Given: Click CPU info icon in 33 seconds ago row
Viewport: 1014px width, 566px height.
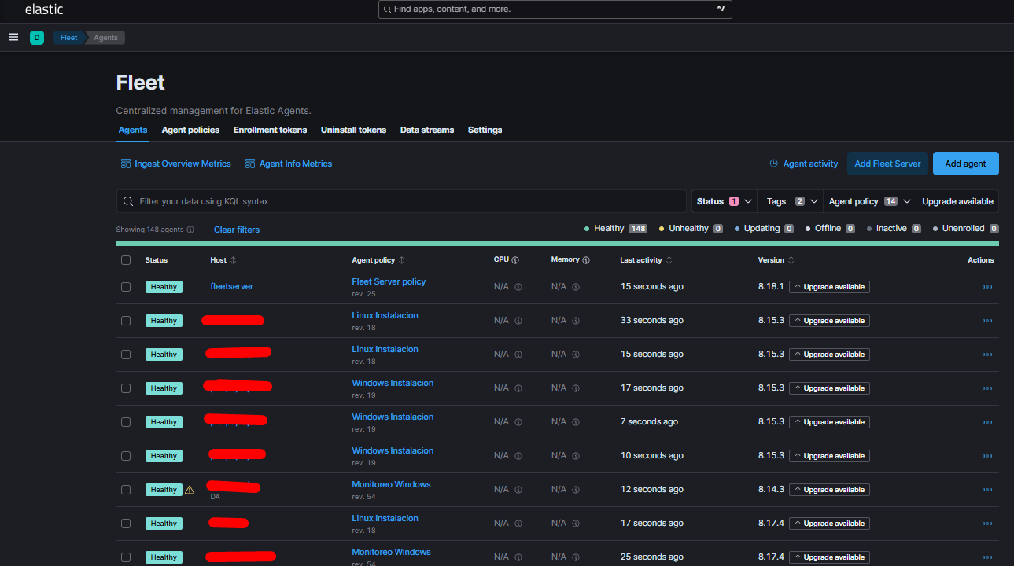Looking at the screenshot, I should tap(518, 321).
